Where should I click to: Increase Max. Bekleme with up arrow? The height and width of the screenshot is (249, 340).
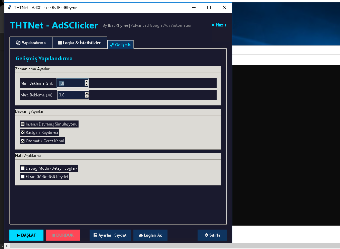point(87,93)
